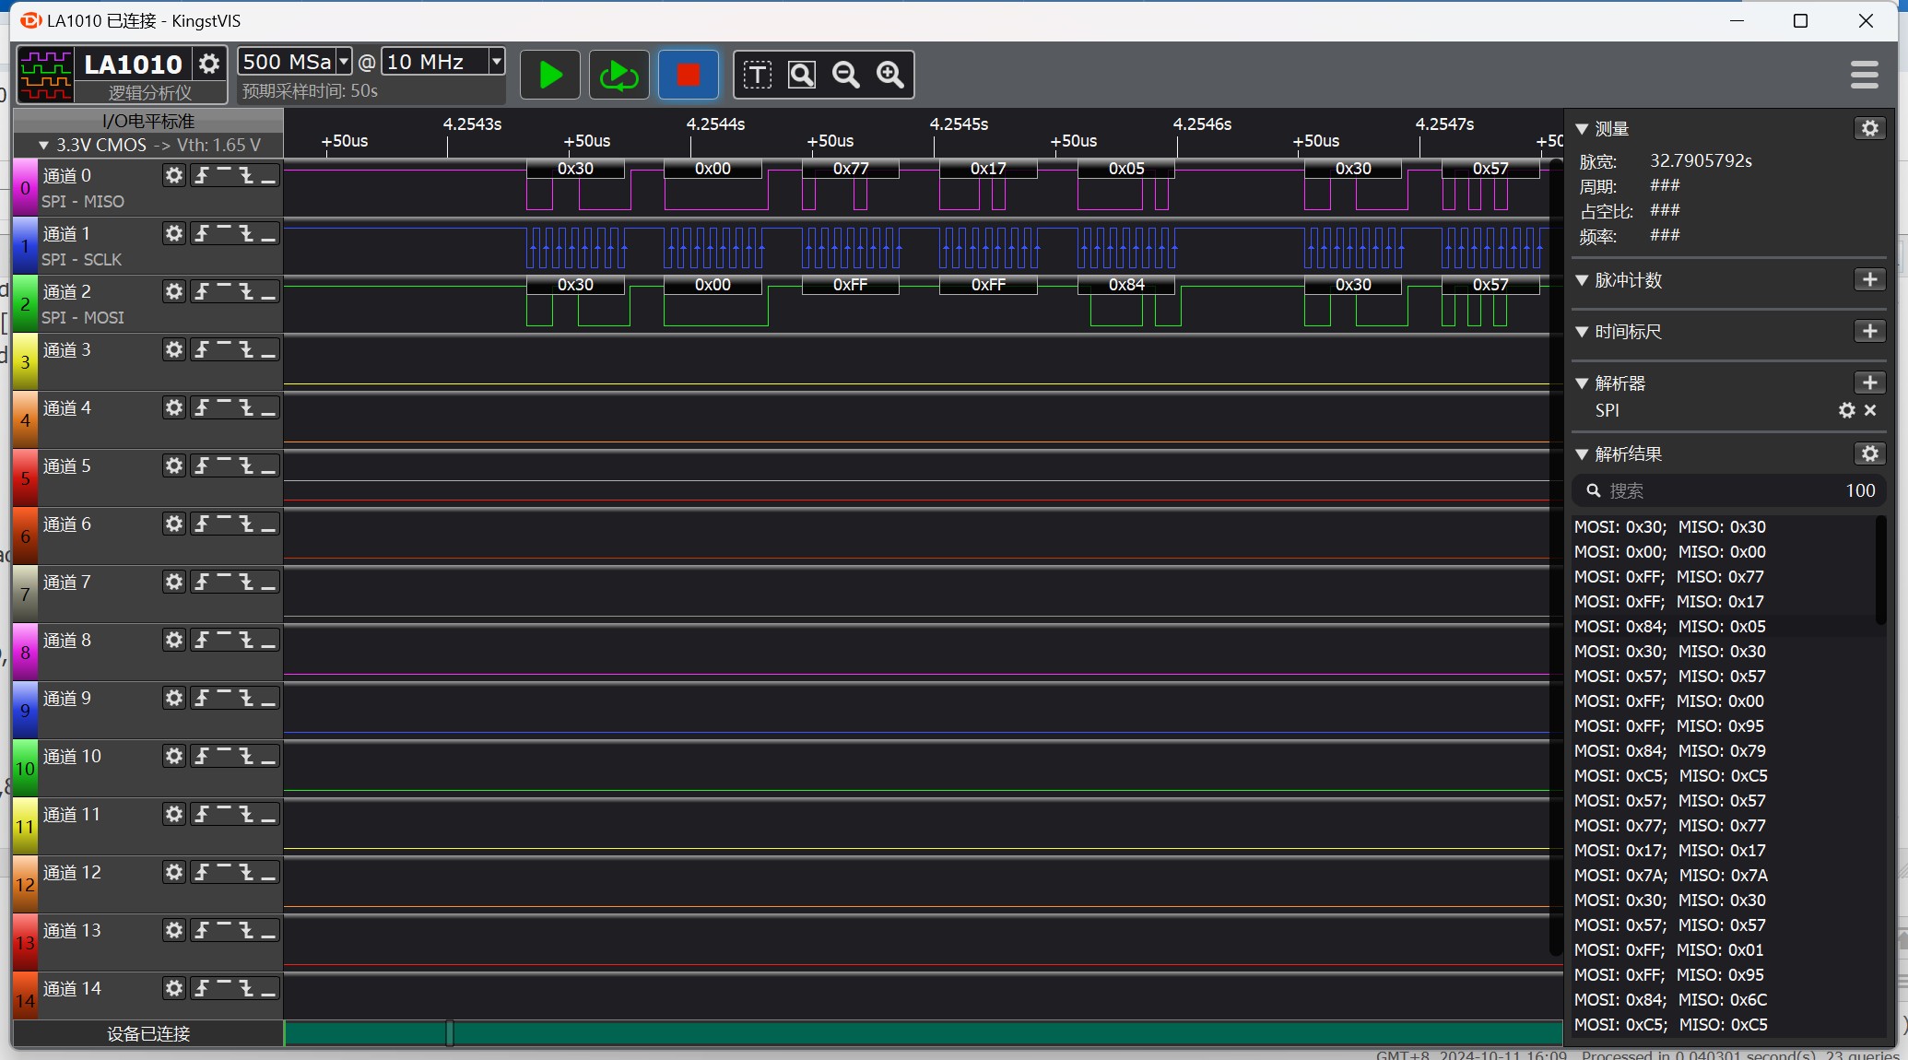This screenshot has width=1908, height=1060.
Task: Open 解析结果 results settings gear
Action: (1869, 453)
